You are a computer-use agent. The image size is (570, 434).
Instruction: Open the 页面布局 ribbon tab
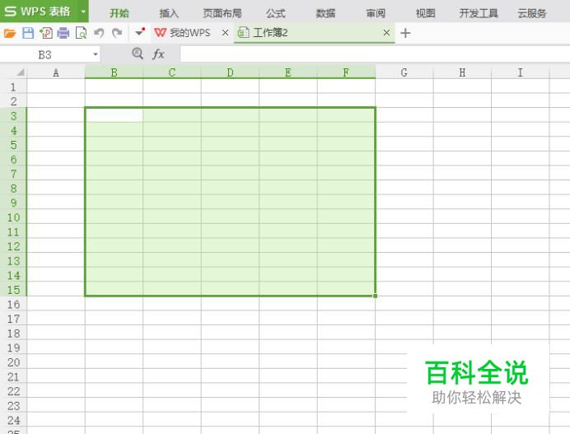tap(222, 13)
